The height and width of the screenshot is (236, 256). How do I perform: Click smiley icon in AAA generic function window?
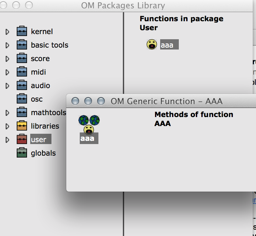pos(89,130)
